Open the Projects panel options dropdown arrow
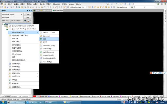 tap(28, 10)
